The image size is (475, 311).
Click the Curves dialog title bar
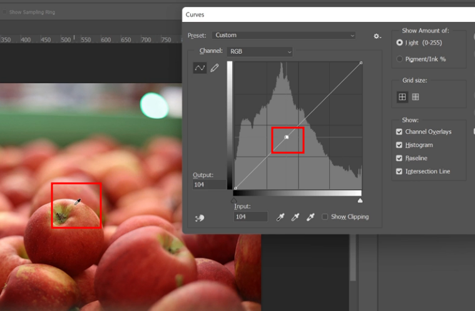tap(329, 14)
